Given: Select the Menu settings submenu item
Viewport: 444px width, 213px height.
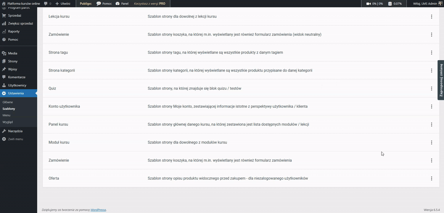Looking at the screenshot, I should tap(6, 115).
